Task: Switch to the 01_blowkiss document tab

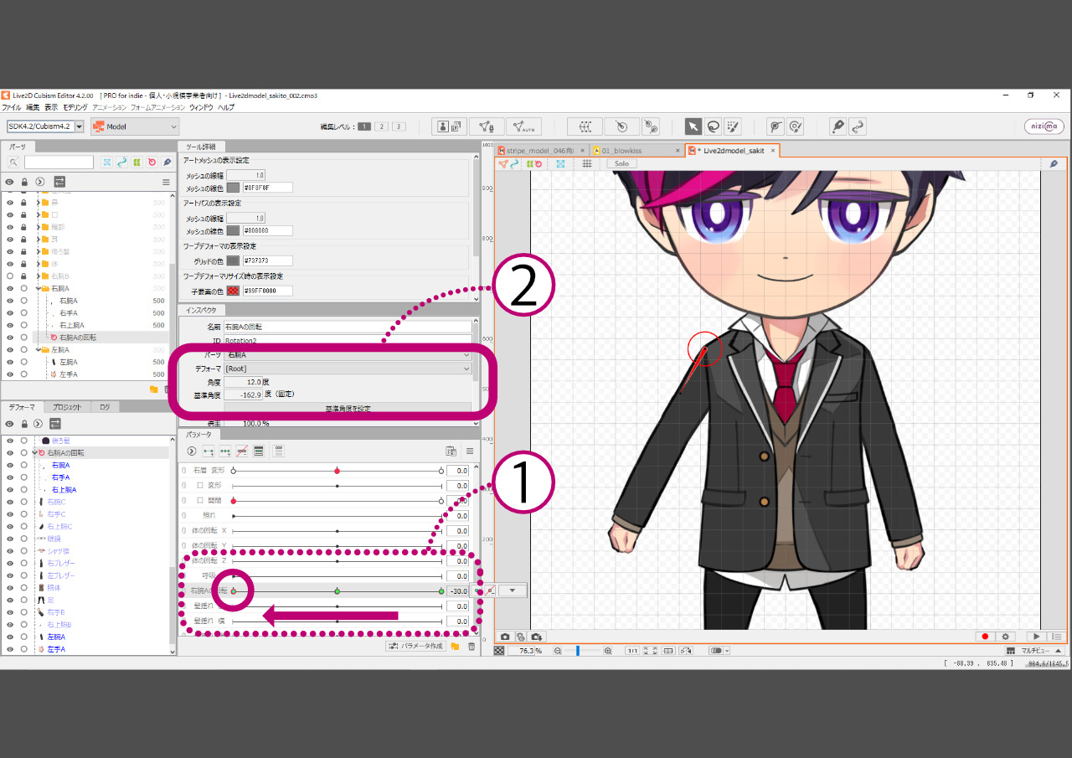Action: 636,151
